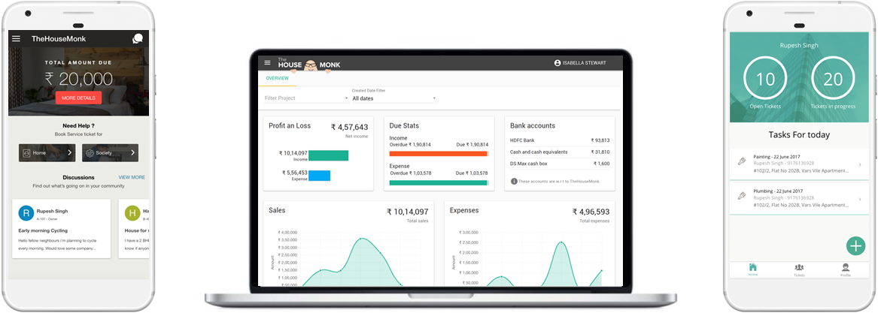Click the Isabella Stewart account icon
Screen dimensions: 878x313
point(557,63)
